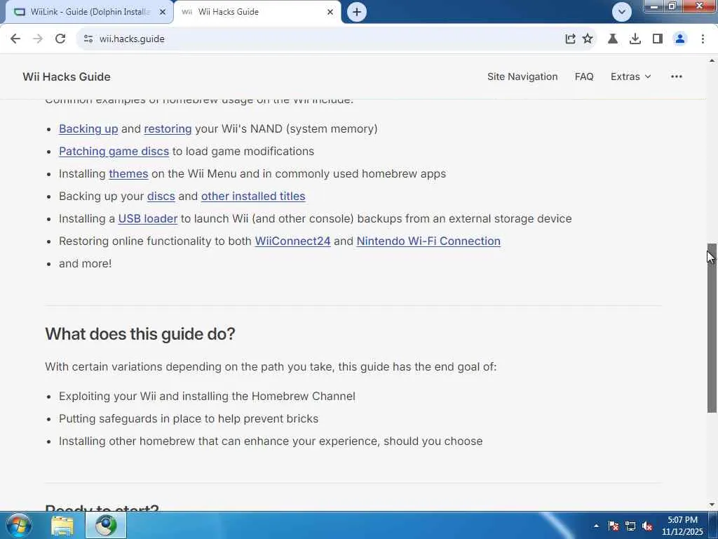718x539 pixels.
Task: Follow the 'restoring' link
Action: 168,129
